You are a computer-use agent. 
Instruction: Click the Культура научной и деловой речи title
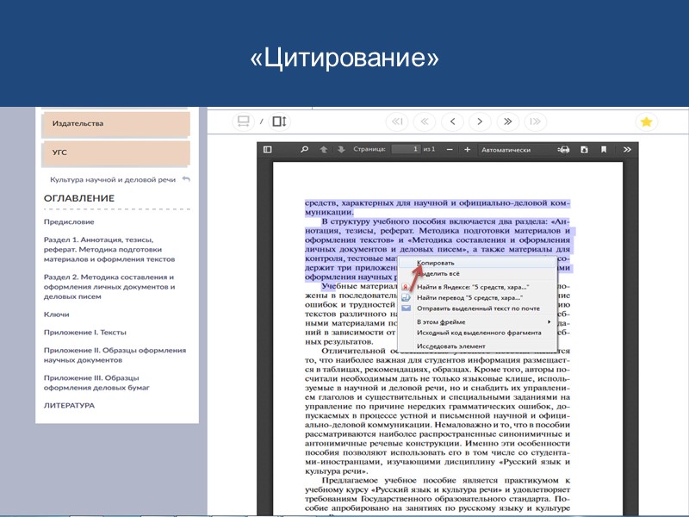pos(113,179)
